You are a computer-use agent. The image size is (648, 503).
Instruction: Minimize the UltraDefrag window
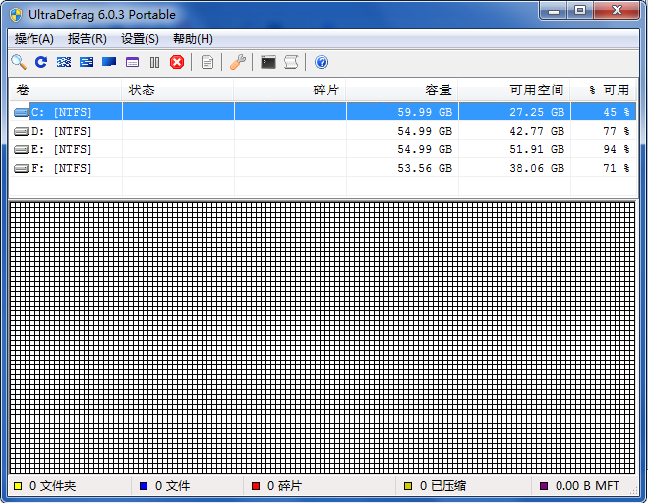tap(554, 11)
